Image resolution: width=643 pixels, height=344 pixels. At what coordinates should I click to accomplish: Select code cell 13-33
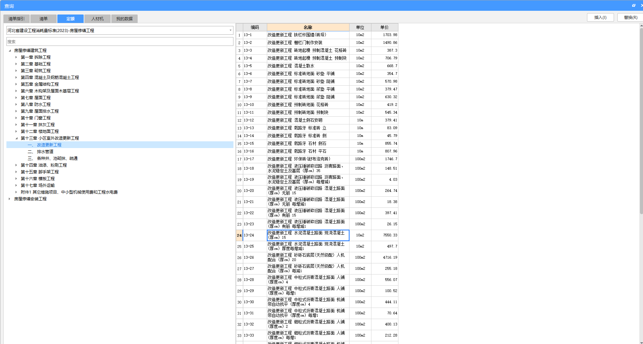coord(255,336)
